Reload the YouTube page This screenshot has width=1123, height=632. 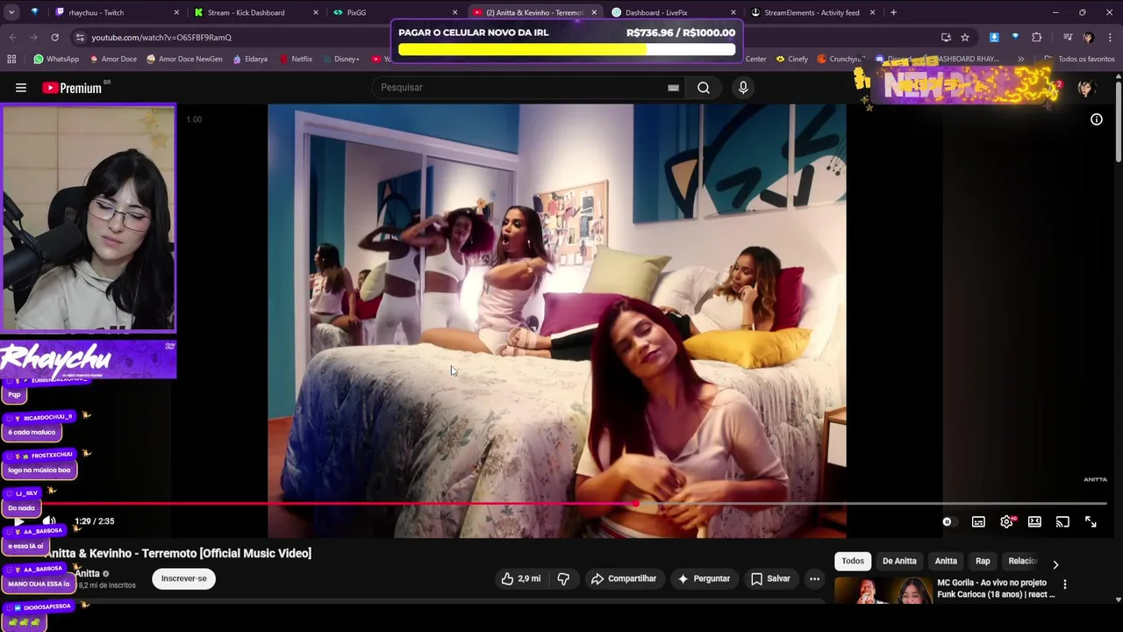coord(54,37)
